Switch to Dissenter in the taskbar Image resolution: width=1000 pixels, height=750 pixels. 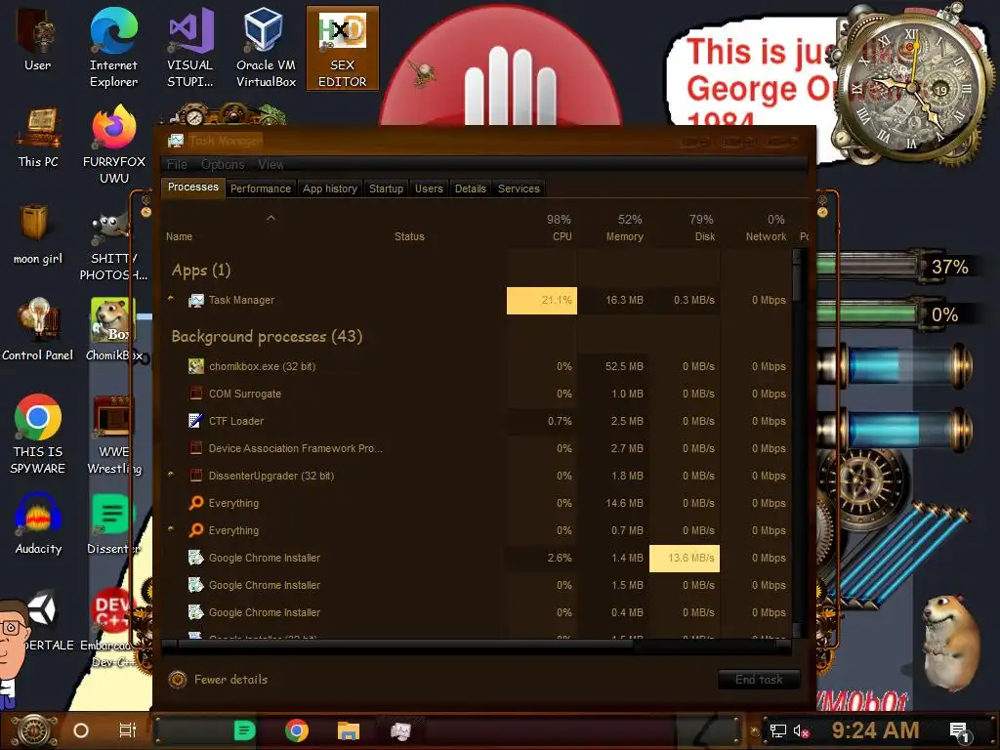[x=244, y=730]
